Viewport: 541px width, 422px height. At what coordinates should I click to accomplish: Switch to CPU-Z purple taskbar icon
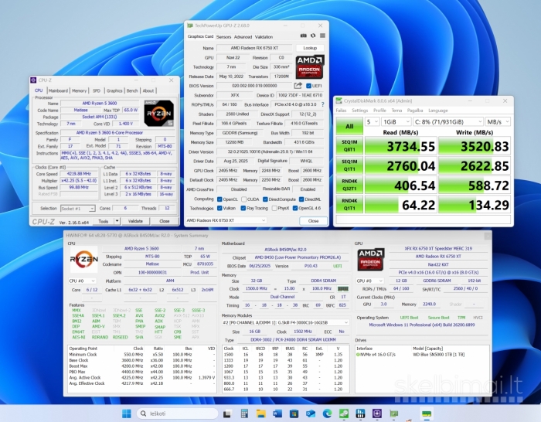pyautogui.click(x=377, y=413)
